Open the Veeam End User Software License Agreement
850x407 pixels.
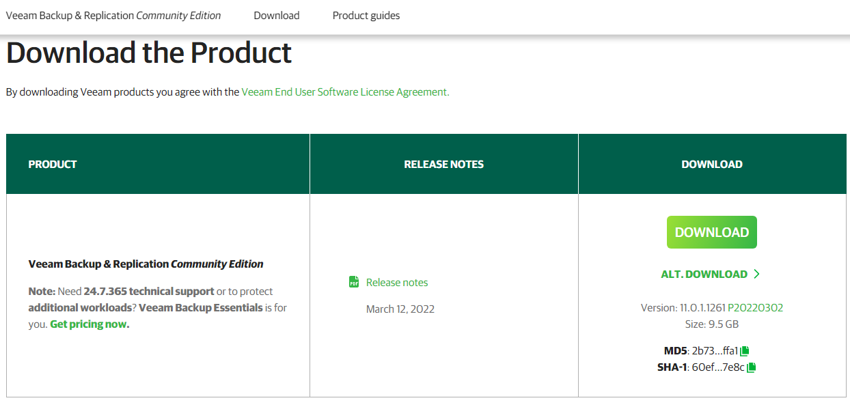pos(345,92)
